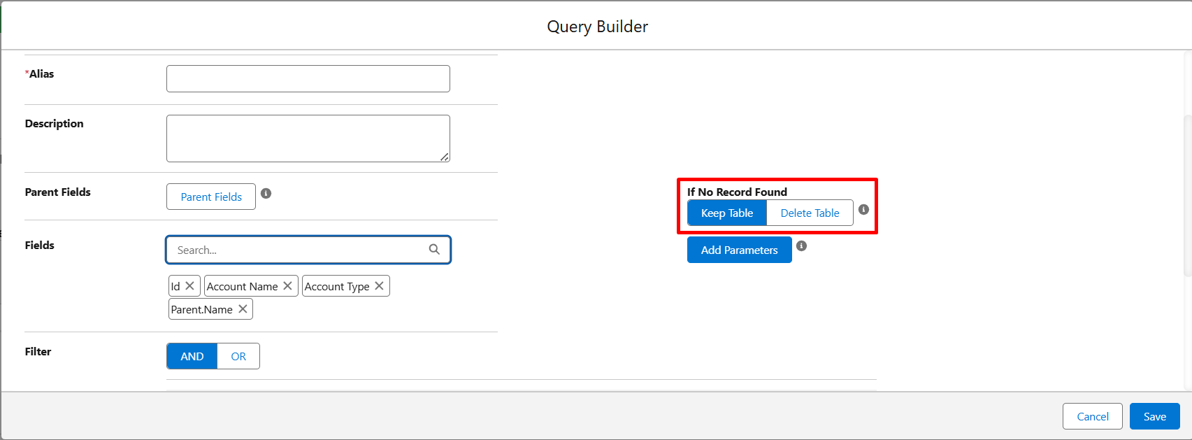The image size is (1192, 440).
Task: Click the search magnifier icon in Fields
Action: 434,250
